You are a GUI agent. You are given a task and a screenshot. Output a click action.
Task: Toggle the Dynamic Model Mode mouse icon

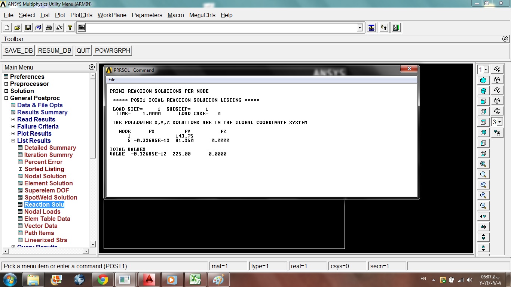pyautogui.click(x=497, y=133)
